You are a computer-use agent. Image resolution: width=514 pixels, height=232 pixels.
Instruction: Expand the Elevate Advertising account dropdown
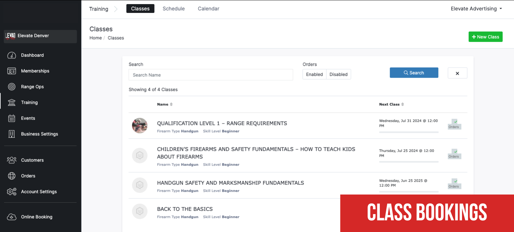point(476,9)
